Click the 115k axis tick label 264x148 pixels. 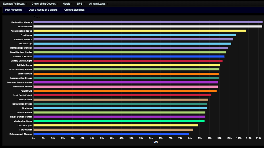[259, 138]
